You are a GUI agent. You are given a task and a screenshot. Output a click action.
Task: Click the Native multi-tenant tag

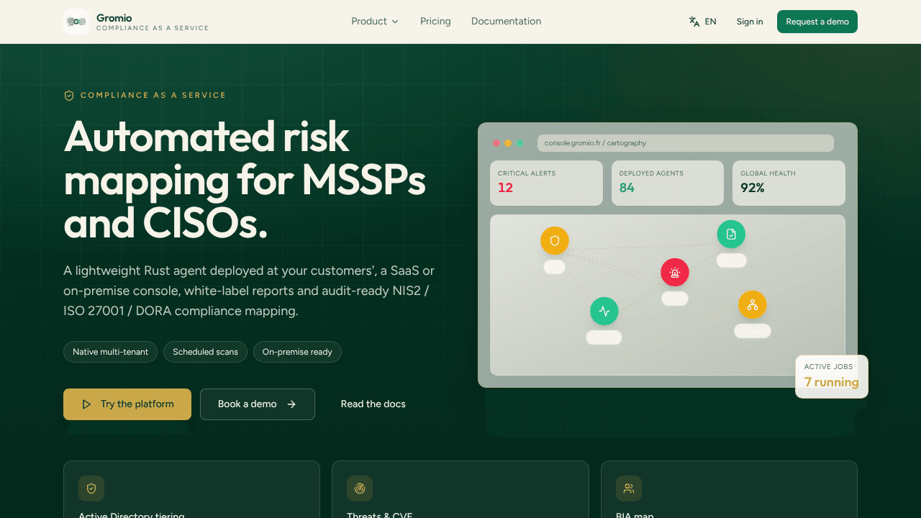110,352
